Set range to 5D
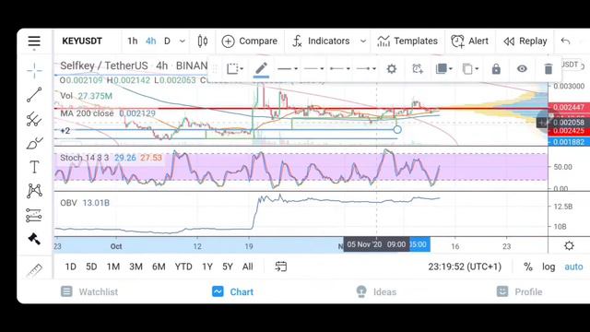Screen dimensions: 590x332 (91, 267)
